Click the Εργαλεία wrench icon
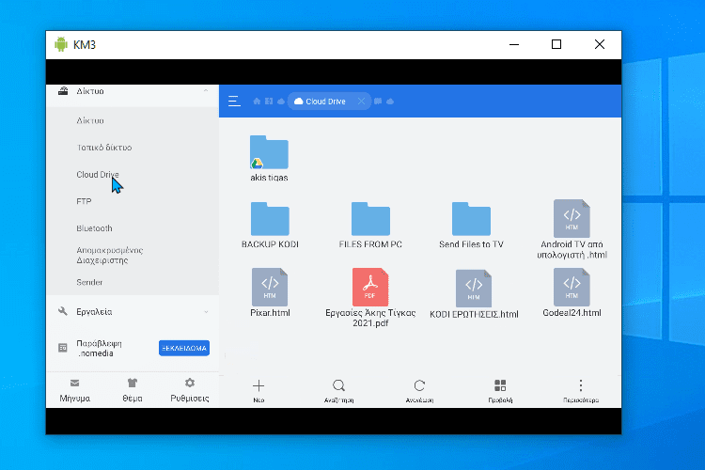This screenshot has width=705, height=470. pyautogui.click(x=63, y=311)
